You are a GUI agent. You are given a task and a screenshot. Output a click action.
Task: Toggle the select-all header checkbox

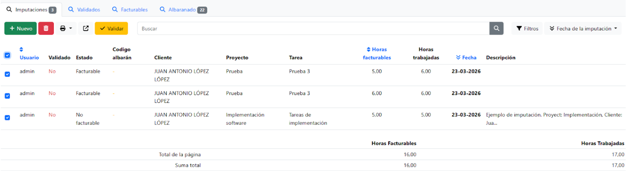pyautogui.click(x=7, y=55)
